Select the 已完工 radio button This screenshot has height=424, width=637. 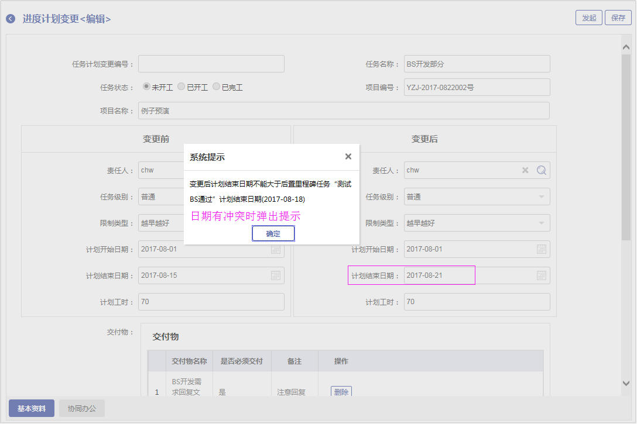coord(217,87)
